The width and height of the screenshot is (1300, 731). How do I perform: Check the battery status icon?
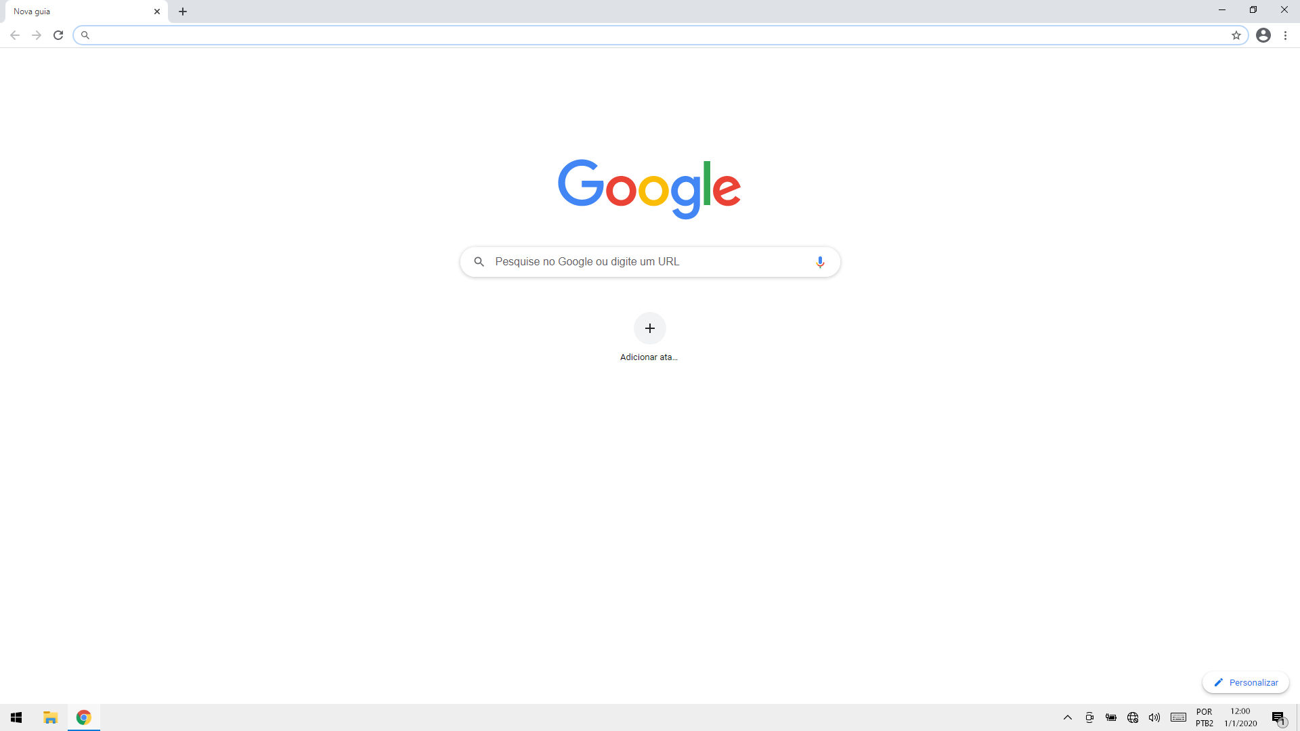click(1111, 717)
